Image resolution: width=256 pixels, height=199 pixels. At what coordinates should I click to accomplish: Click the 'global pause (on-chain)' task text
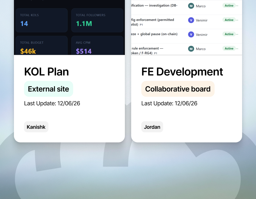pos(159,34)
